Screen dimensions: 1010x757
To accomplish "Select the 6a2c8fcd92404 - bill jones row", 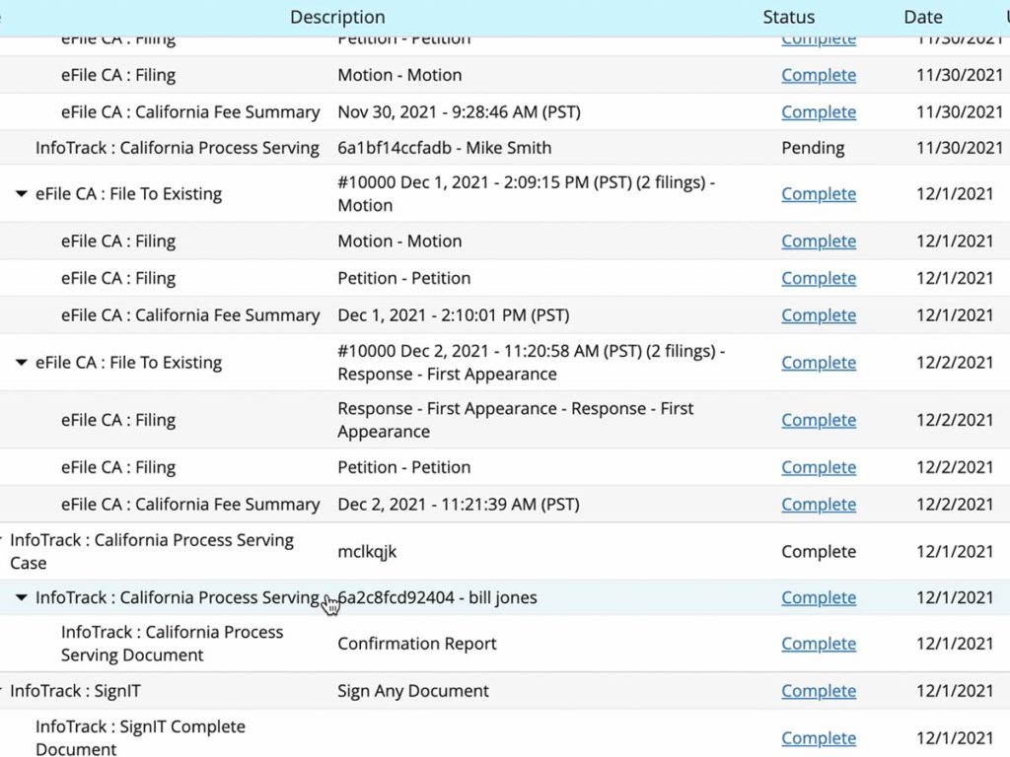I will 437,597.
